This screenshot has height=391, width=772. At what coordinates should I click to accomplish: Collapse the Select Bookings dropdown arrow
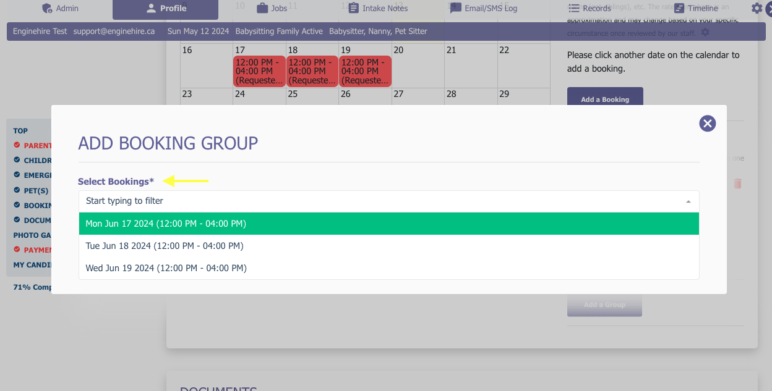point(687,201)
